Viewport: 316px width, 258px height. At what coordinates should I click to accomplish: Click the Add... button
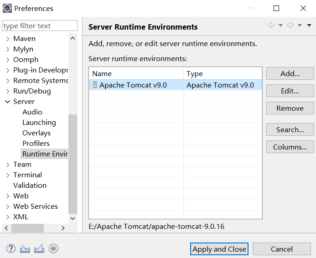pyautogui.click(x=290, y=73)
